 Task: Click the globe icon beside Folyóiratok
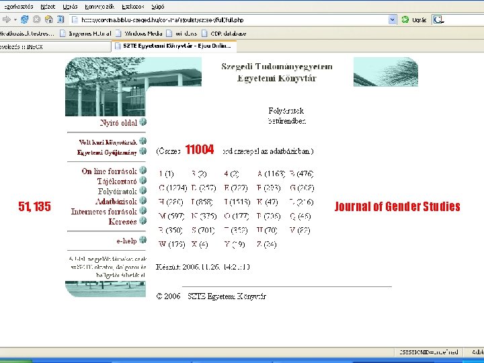coord(143,190)
